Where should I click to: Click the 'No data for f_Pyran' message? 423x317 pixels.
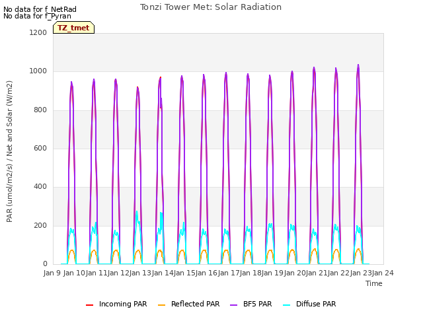[x=37, y=16]
